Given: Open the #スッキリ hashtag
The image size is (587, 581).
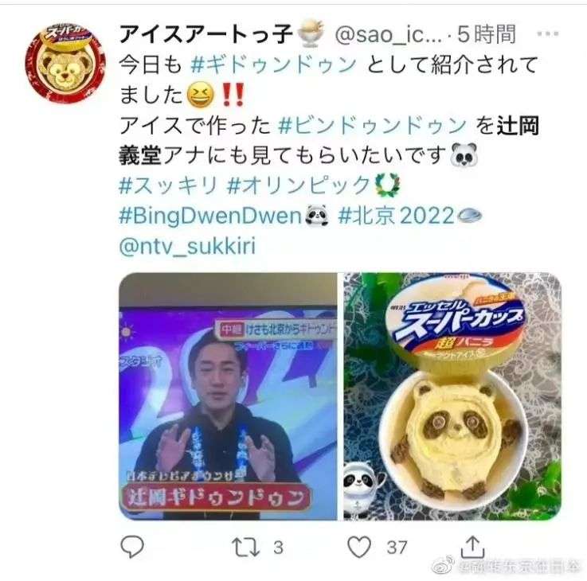Looking at the screenshot, I should [x=168, y=186].
